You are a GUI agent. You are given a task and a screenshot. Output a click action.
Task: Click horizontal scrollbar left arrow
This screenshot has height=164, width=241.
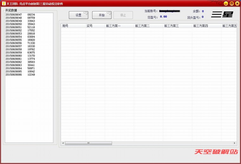[63, 143]
